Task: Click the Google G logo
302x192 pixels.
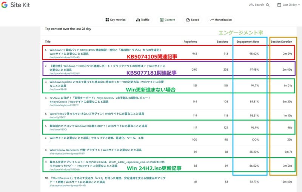Action: [x=4, y=5]
